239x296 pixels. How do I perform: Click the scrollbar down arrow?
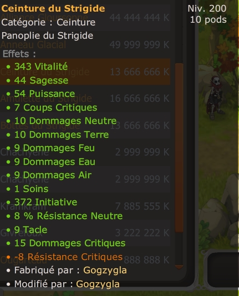(x=179, y=267)
